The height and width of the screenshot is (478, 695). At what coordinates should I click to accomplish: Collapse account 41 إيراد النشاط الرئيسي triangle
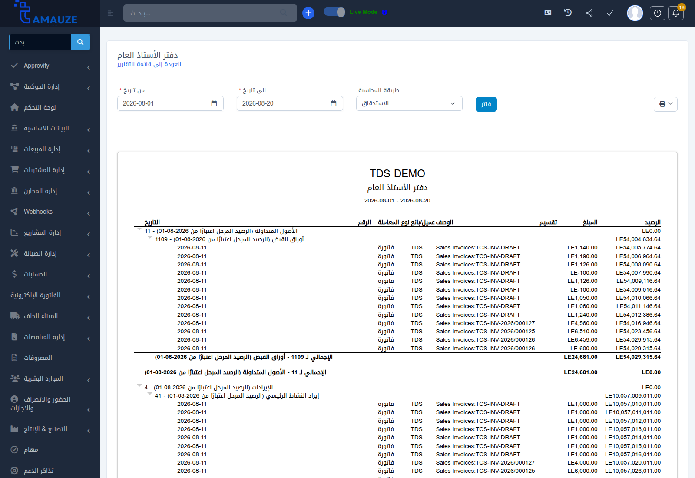pos(150,394)
